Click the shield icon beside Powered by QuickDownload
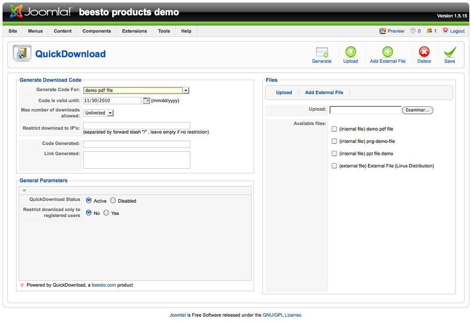 [22, 285]
